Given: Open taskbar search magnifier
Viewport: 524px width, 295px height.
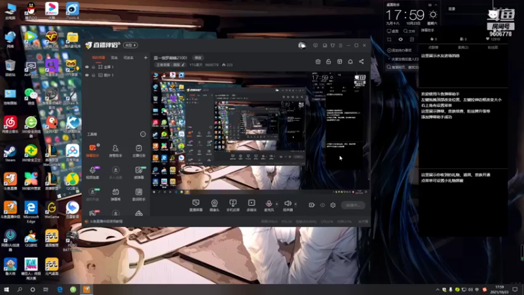Looking at the screenshot, I should pos(20,290).
